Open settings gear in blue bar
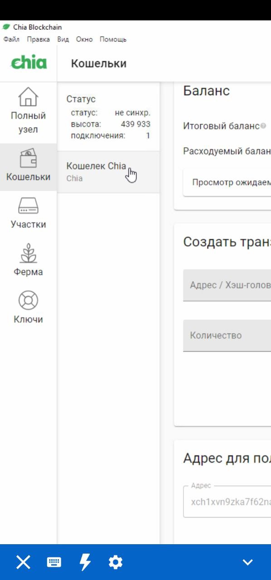Image resolution: width=271 pixels, height=580 pixels. [x=116, y=562]
